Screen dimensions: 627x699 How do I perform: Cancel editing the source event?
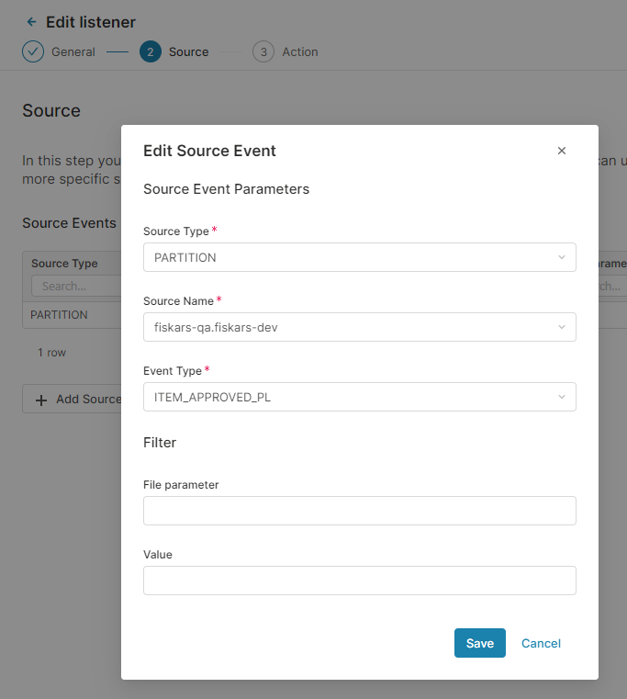point(541,643)
